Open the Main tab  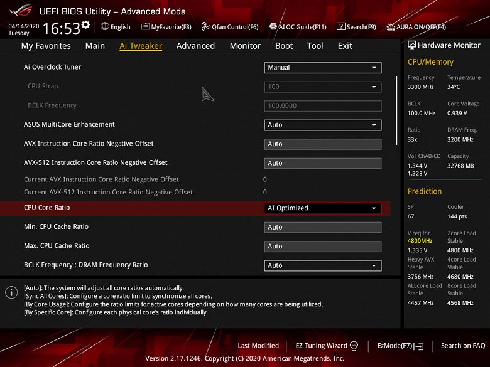click(95, 46)
